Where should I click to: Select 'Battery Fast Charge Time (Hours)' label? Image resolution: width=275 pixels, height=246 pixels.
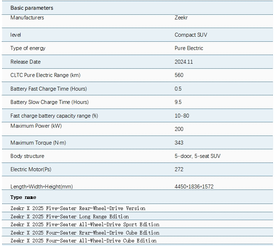coord(49,89)
